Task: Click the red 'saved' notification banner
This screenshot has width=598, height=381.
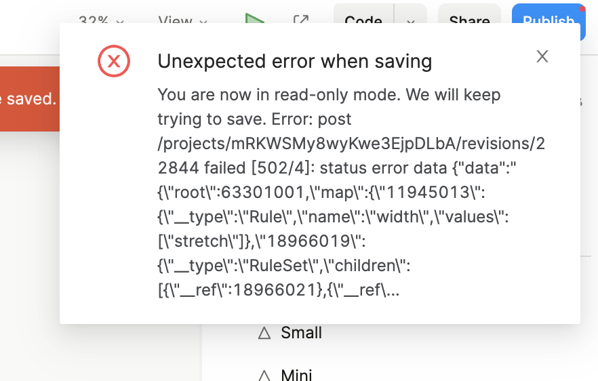Action: pyautogui.click(x=29, y=99)
